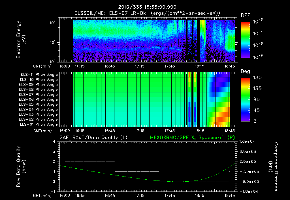The height and width of the screenshot is (200, 290).
Task: Click 16:00 time label under data quality plot
Action: 65,196
